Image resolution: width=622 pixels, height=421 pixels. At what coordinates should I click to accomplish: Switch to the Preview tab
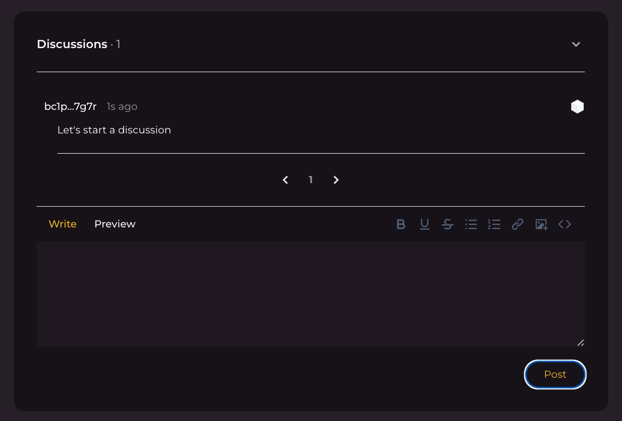pos(115,224)
